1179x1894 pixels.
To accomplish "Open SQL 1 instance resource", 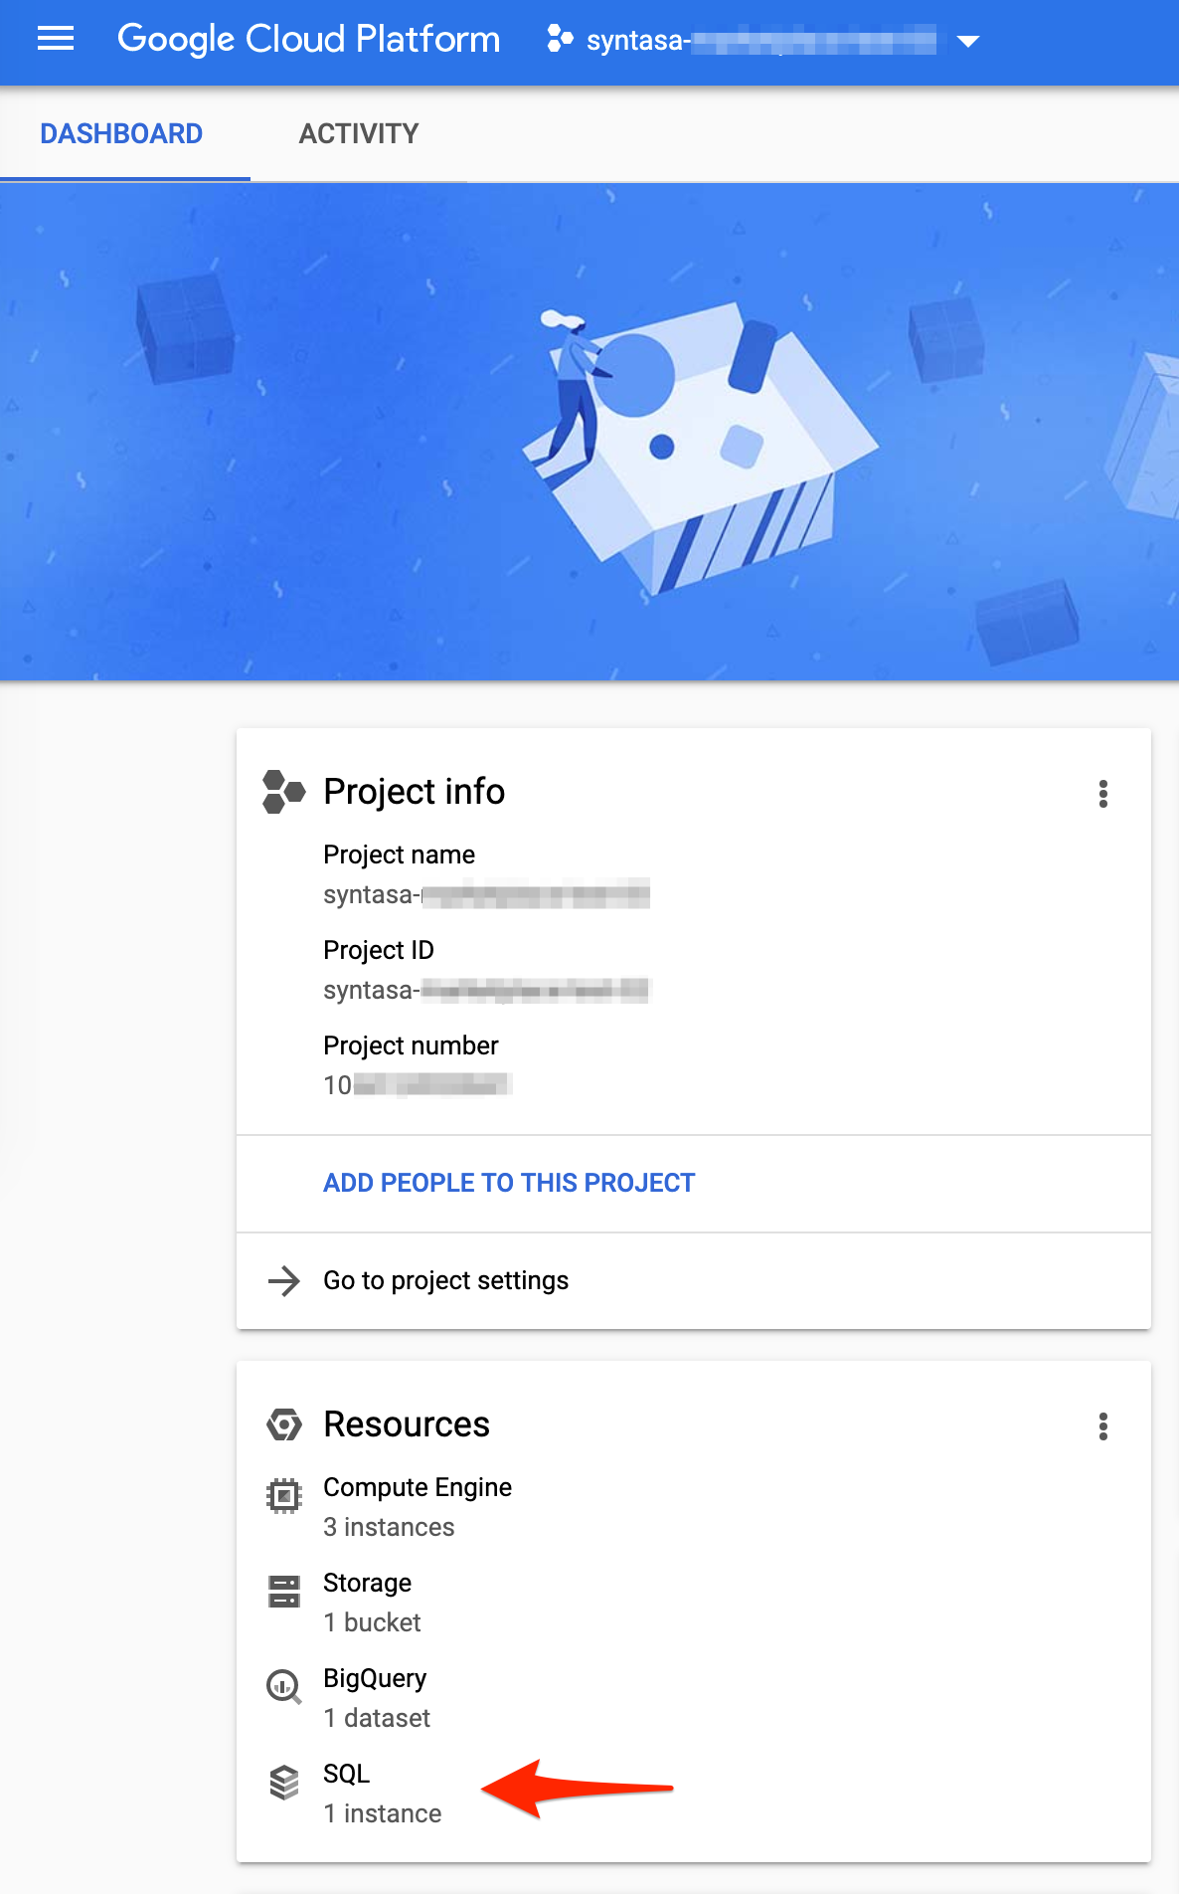I will click(382, 1793).
